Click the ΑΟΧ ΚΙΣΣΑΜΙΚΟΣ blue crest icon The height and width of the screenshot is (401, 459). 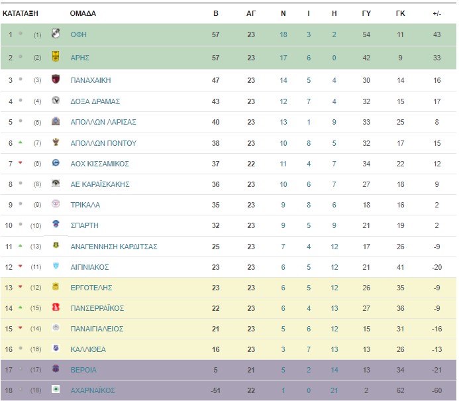tap(56, 162)
